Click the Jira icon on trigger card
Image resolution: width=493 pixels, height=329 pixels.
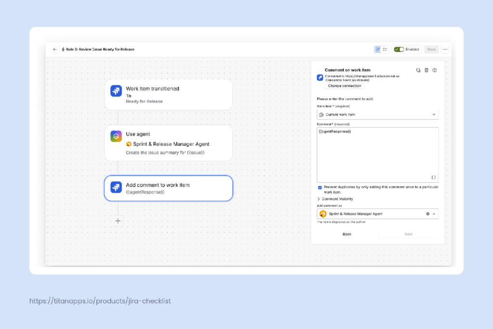116,91
